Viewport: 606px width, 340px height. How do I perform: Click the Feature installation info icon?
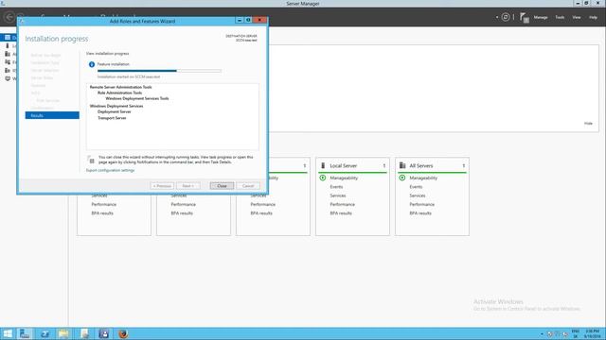point(92,64)
